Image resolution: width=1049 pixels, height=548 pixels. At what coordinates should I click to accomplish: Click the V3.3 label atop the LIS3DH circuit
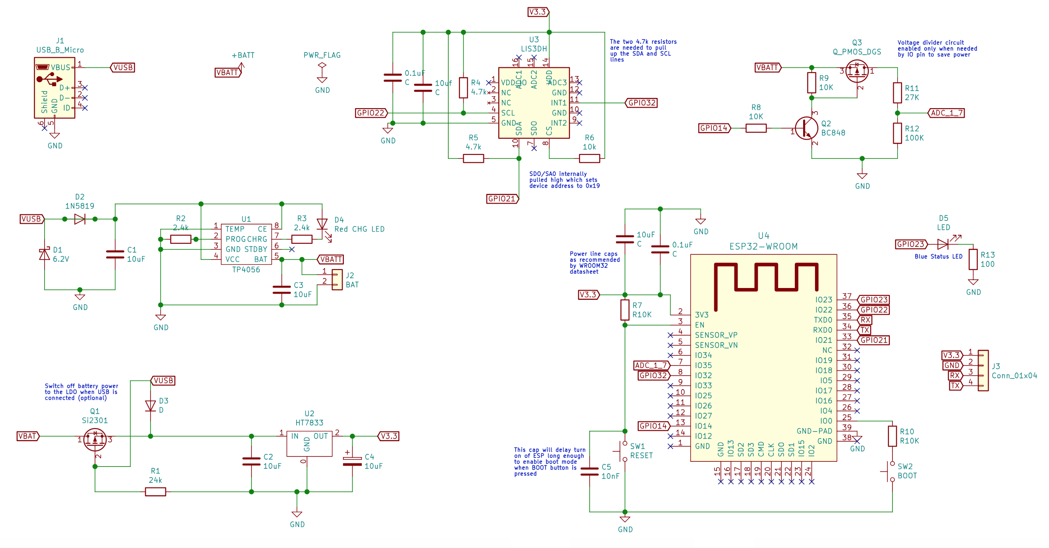538,12
